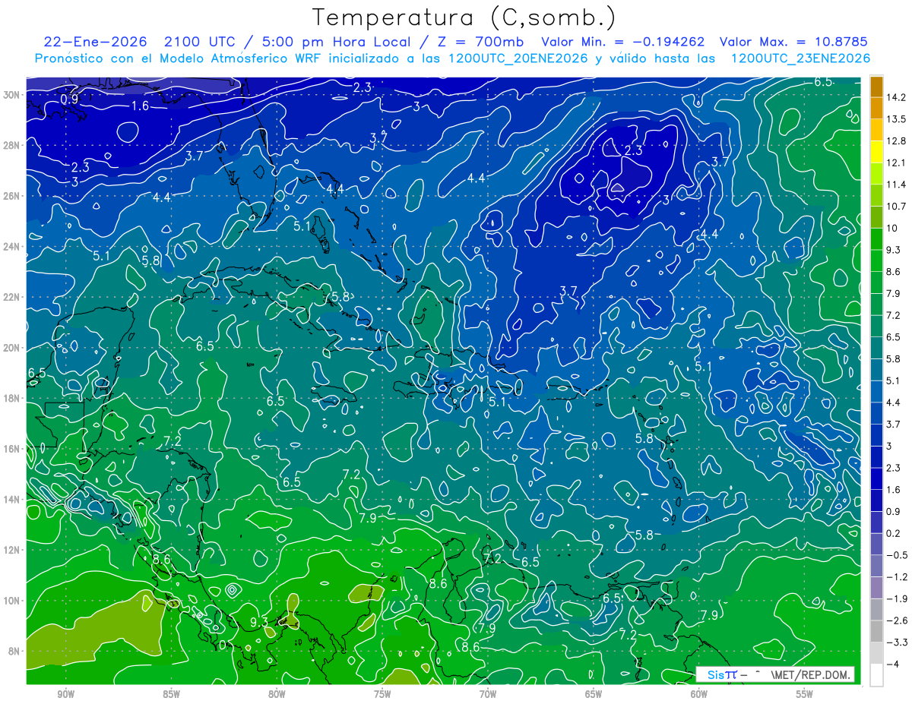Click the title 'Temperatura (C,somb.)'

pyautogui.click(x=464, y=18)
